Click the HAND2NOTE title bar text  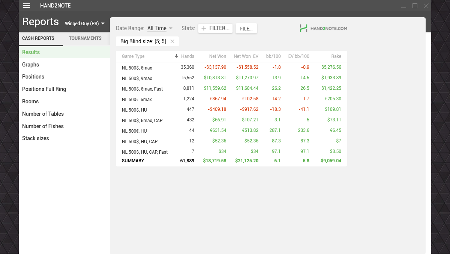pyautogui.click(x=55, y=6)
